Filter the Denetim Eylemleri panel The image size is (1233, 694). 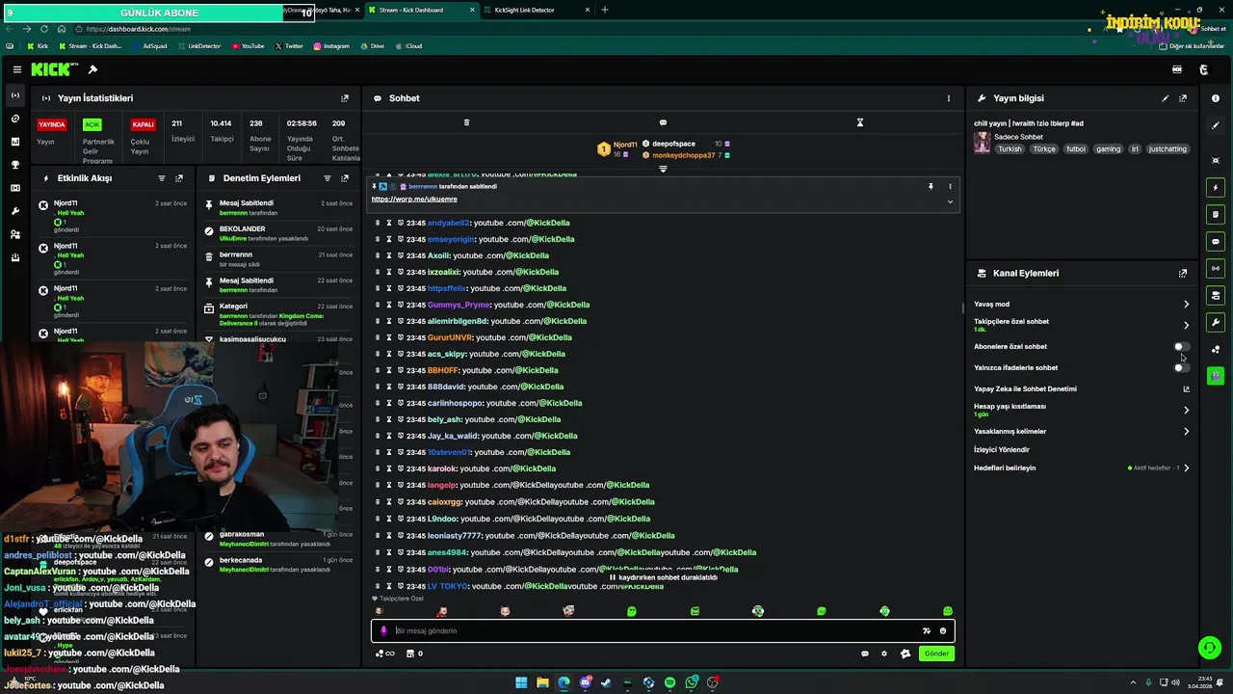point(328,178)
